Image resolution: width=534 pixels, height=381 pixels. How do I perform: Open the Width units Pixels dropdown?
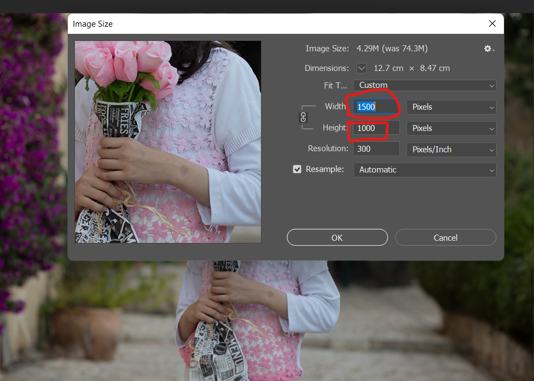click(x=451, y=107)
